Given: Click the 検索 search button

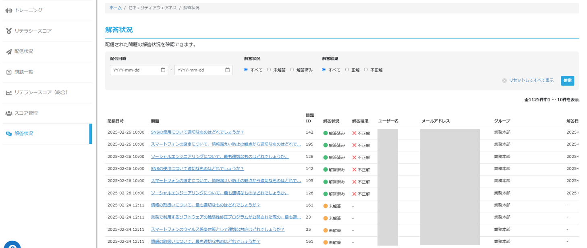Looking at the screenshot, I should pos(567,81).
